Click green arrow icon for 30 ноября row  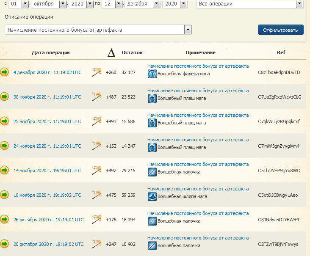coord(5,97)
